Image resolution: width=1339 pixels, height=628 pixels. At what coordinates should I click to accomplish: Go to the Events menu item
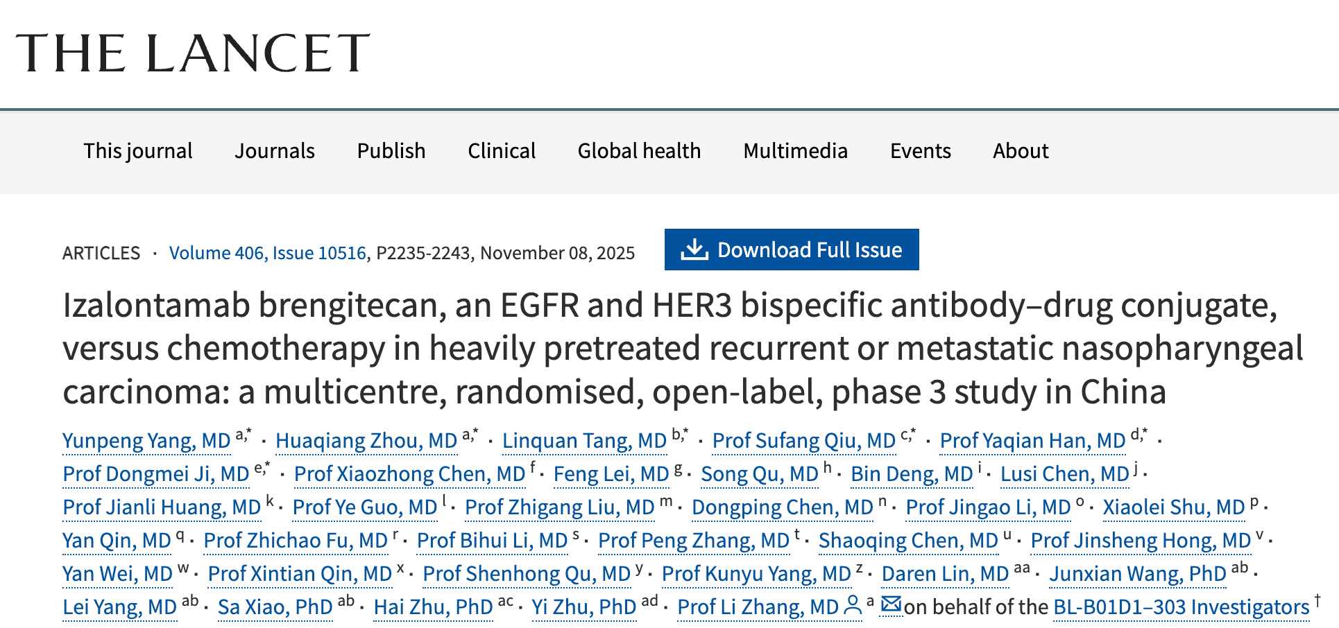pos(920,151)
